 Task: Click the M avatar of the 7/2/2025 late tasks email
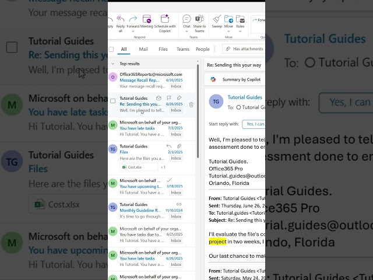112,125
